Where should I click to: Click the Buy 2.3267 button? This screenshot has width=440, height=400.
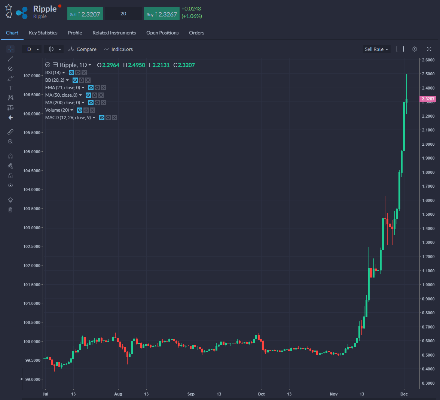click(162, 13)
